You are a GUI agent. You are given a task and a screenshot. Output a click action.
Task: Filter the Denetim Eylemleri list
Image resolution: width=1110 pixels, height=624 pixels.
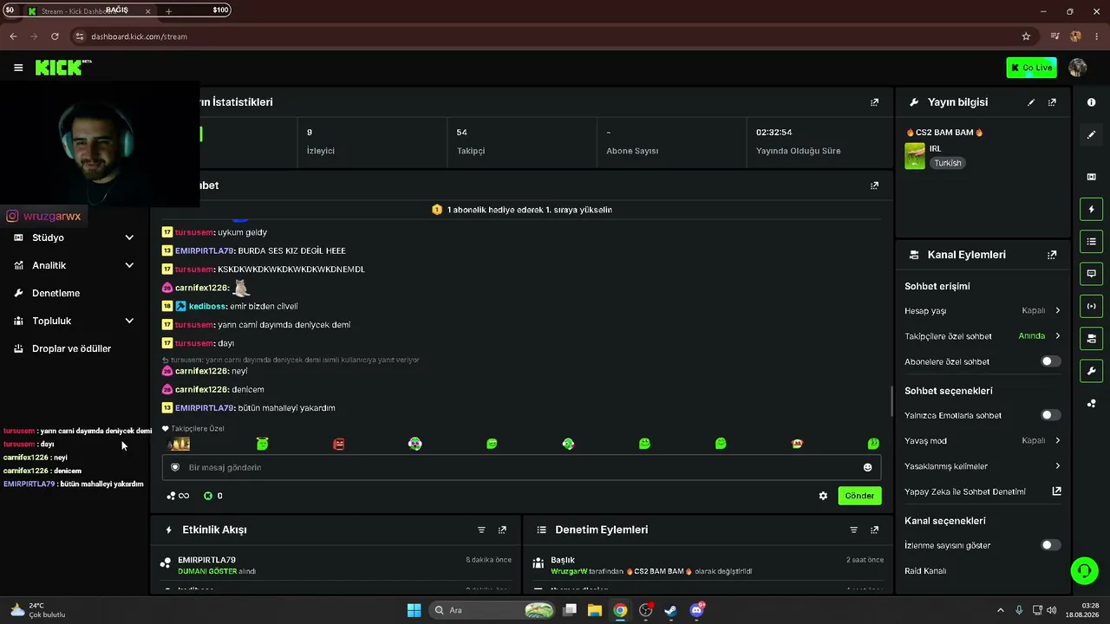click(853, 530)
